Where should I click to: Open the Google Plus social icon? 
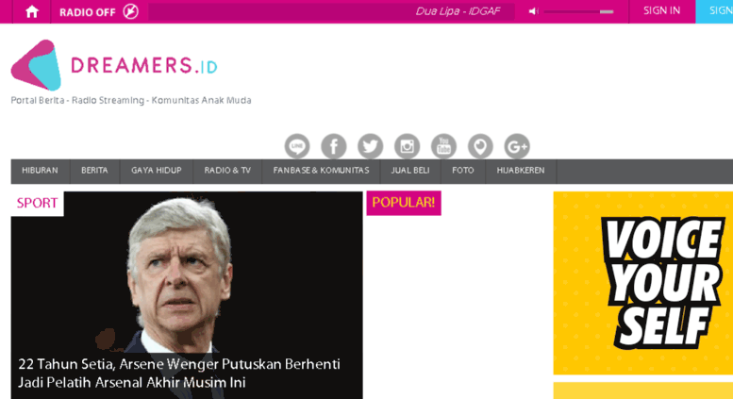pos(517,146)
